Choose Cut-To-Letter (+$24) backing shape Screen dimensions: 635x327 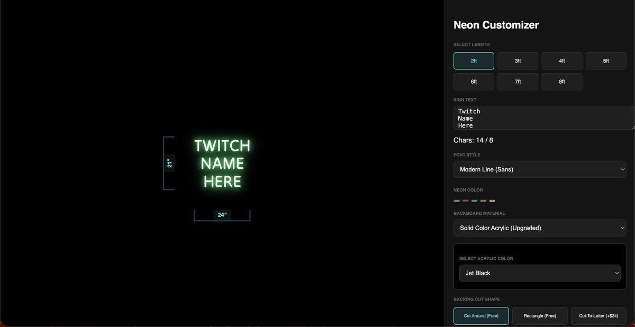point(598,316)
